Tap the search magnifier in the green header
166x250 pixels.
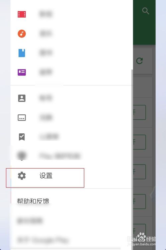tap(145, 11)
